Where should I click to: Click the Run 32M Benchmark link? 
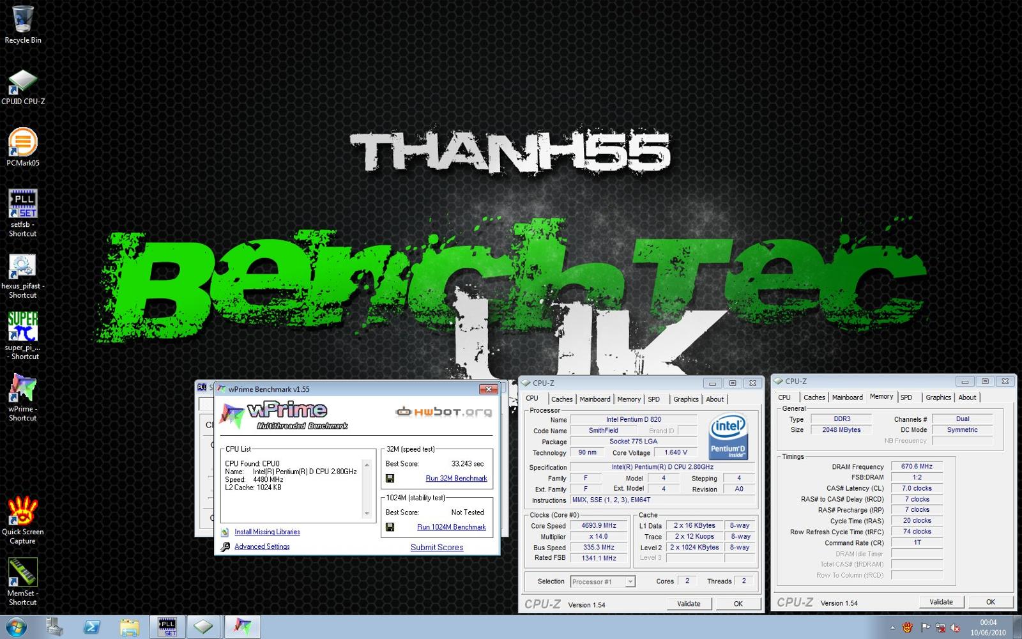pos(456,479)
